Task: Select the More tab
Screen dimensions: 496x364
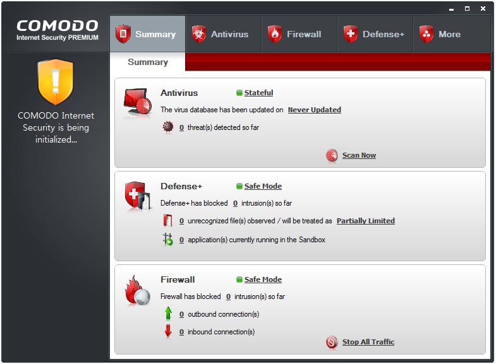Action: [451, 34]
